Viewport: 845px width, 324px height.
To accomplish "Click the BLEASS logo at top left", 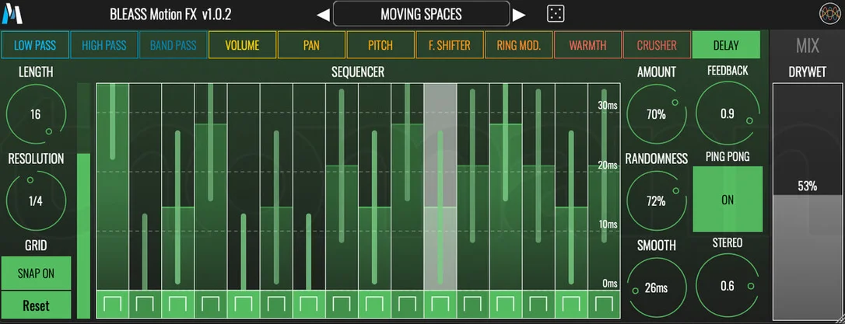I will pyautogui.click(x=12, y=13).
